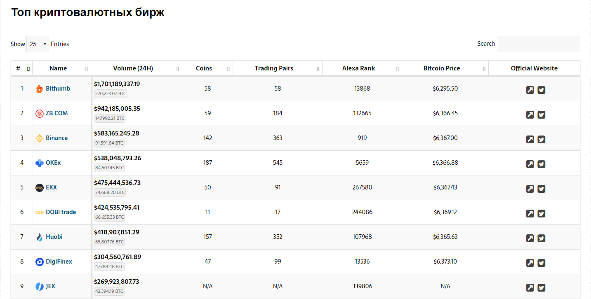
Task: Open Binance's Twitter icon
Action: click(542, 139)
